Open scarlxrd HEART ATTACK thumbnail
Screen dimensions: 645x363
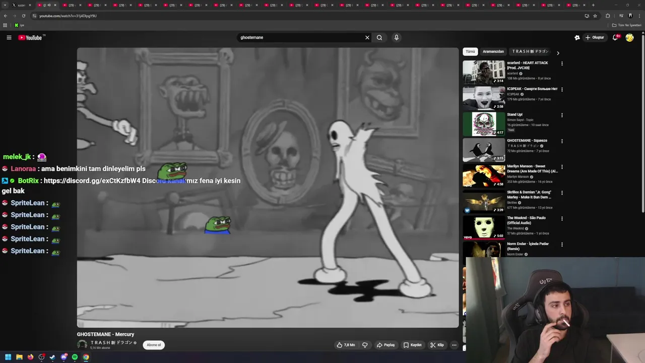click(484, 73)
